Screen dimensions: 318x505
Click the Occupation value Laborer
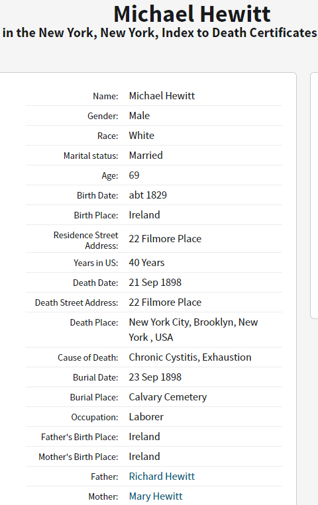point(146,417)
